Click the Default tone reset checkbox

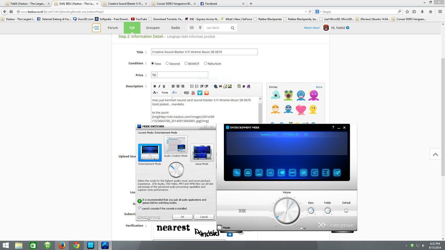coord(346,210)
